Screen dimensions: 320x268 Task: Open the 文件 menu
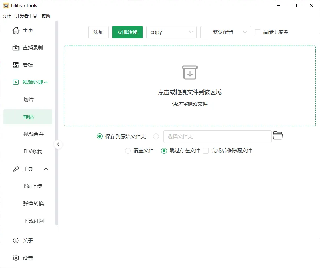click(x=7, y=16)
